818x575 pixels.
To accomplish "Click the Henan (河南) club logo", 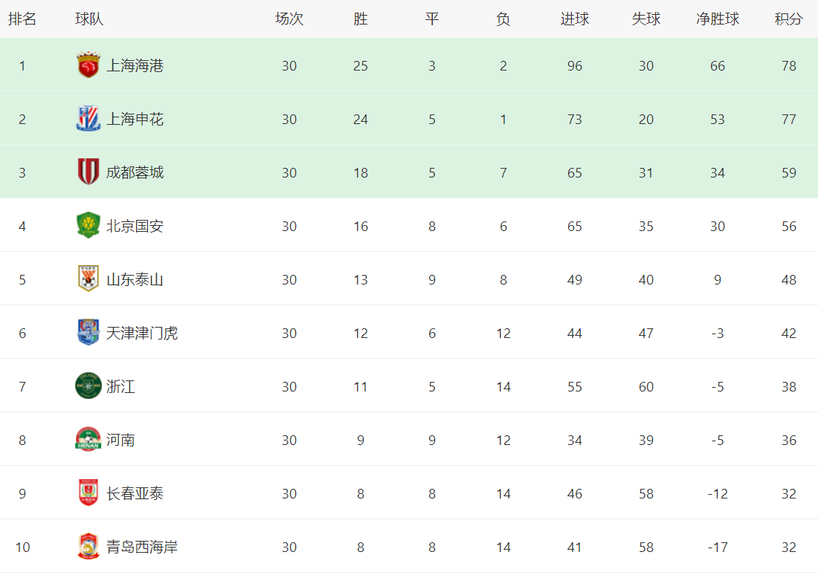I will pyautogui.click(x=88, y=440).
